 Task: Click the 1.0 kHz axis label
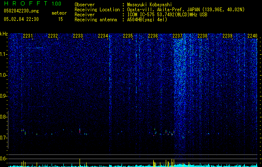pyautogui.click(x=4, y=75)
